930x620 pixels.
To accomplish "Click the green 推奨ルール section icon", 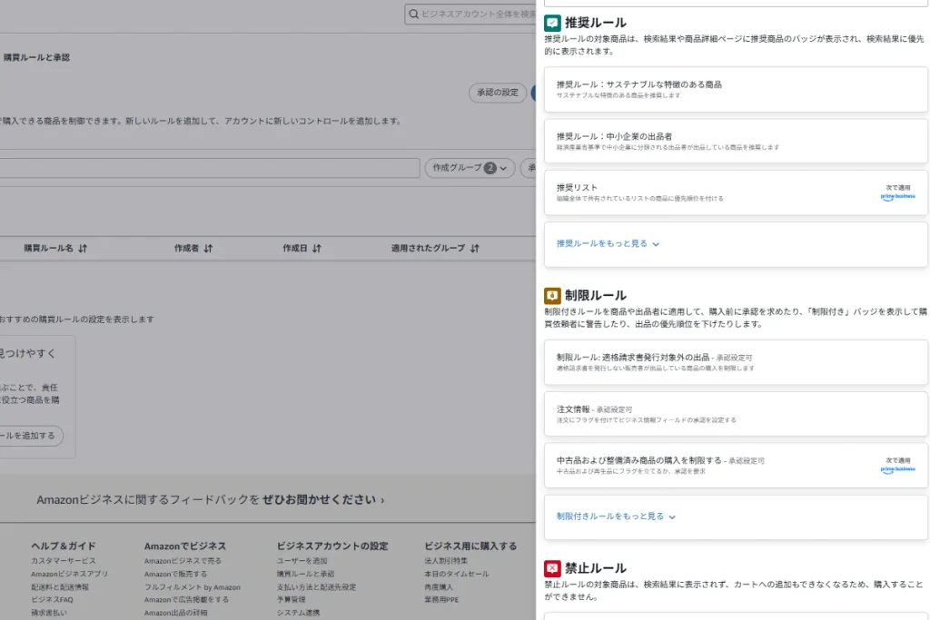I will pos(552,23).
